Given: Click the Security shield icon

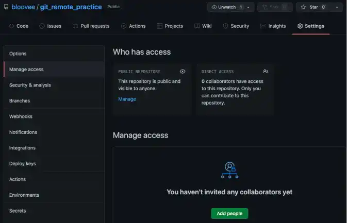Looking at the screenshot, I should coord(225,26).
